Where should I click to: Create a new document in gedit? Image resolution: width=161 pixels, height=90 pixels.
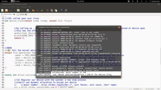point(2,10)
